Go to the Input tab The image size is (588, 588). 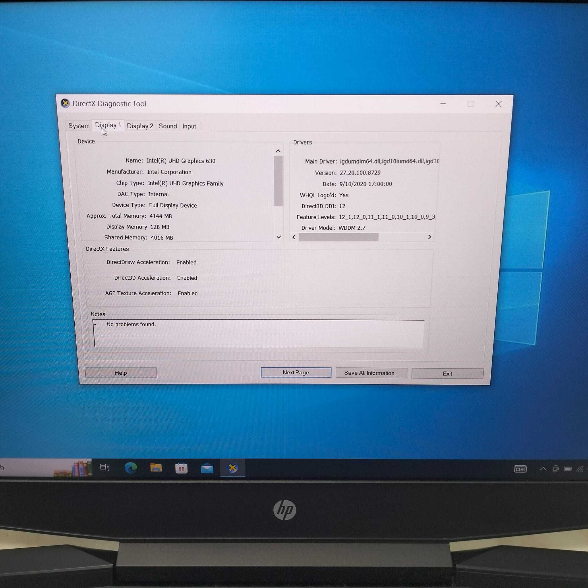[x=189, y=126]
